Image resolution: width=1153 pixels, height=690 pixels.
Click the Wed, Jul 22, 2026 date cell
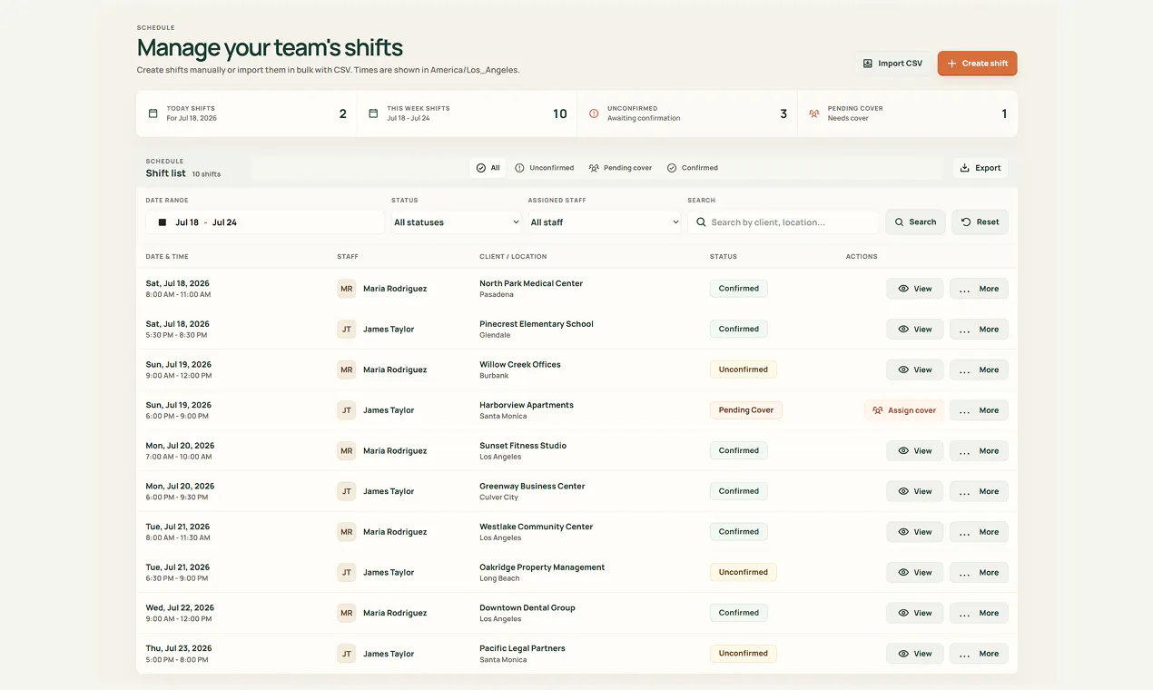point(180,613)
